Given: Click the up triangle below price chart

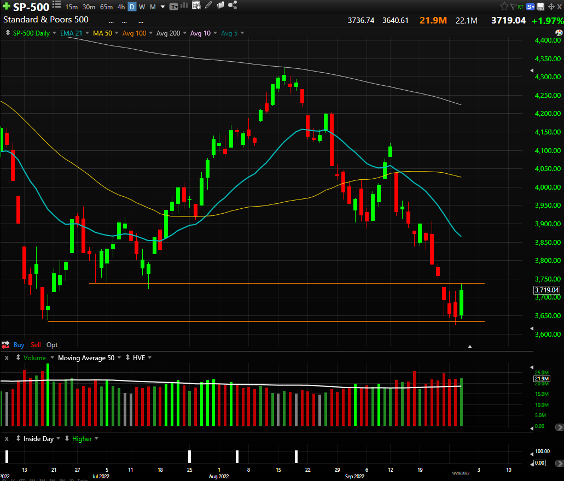Looking at the screenshot, I should (470, 347).
